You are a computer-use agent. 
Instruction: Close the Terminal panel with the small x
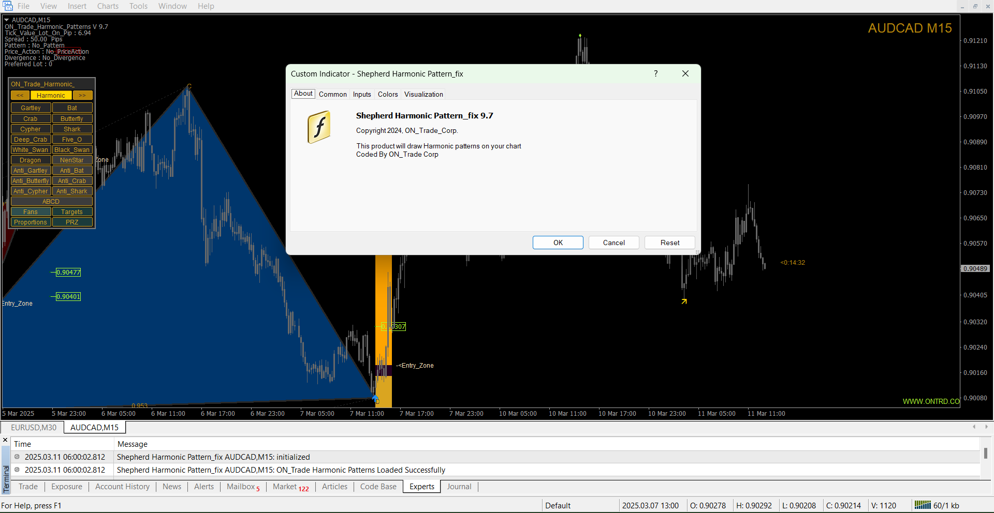pyautogui.click(x=5, y=440)
